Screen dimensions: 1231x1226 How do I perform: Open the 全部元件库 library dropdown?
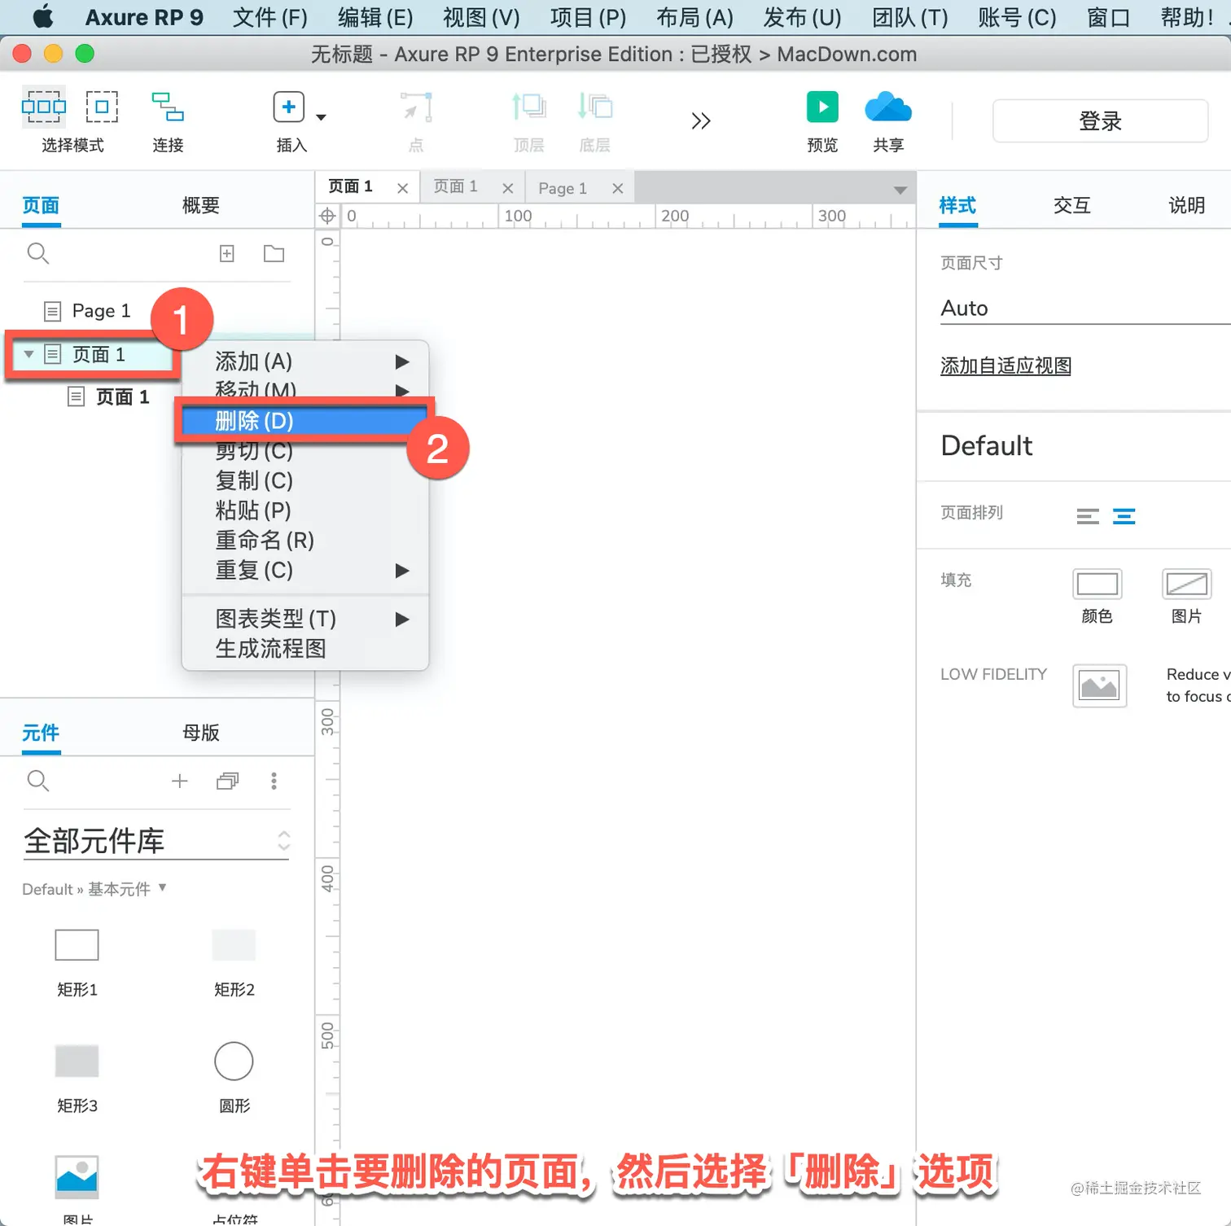coord(156,841)
